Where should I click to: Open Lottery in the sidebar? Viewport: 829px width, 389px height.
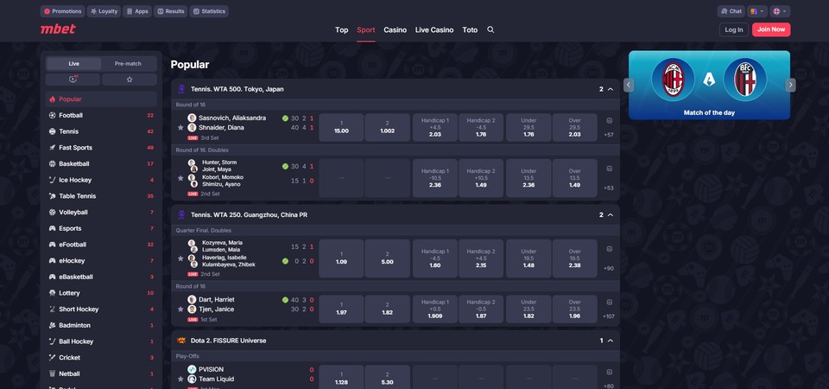click(x=102, y=293)
